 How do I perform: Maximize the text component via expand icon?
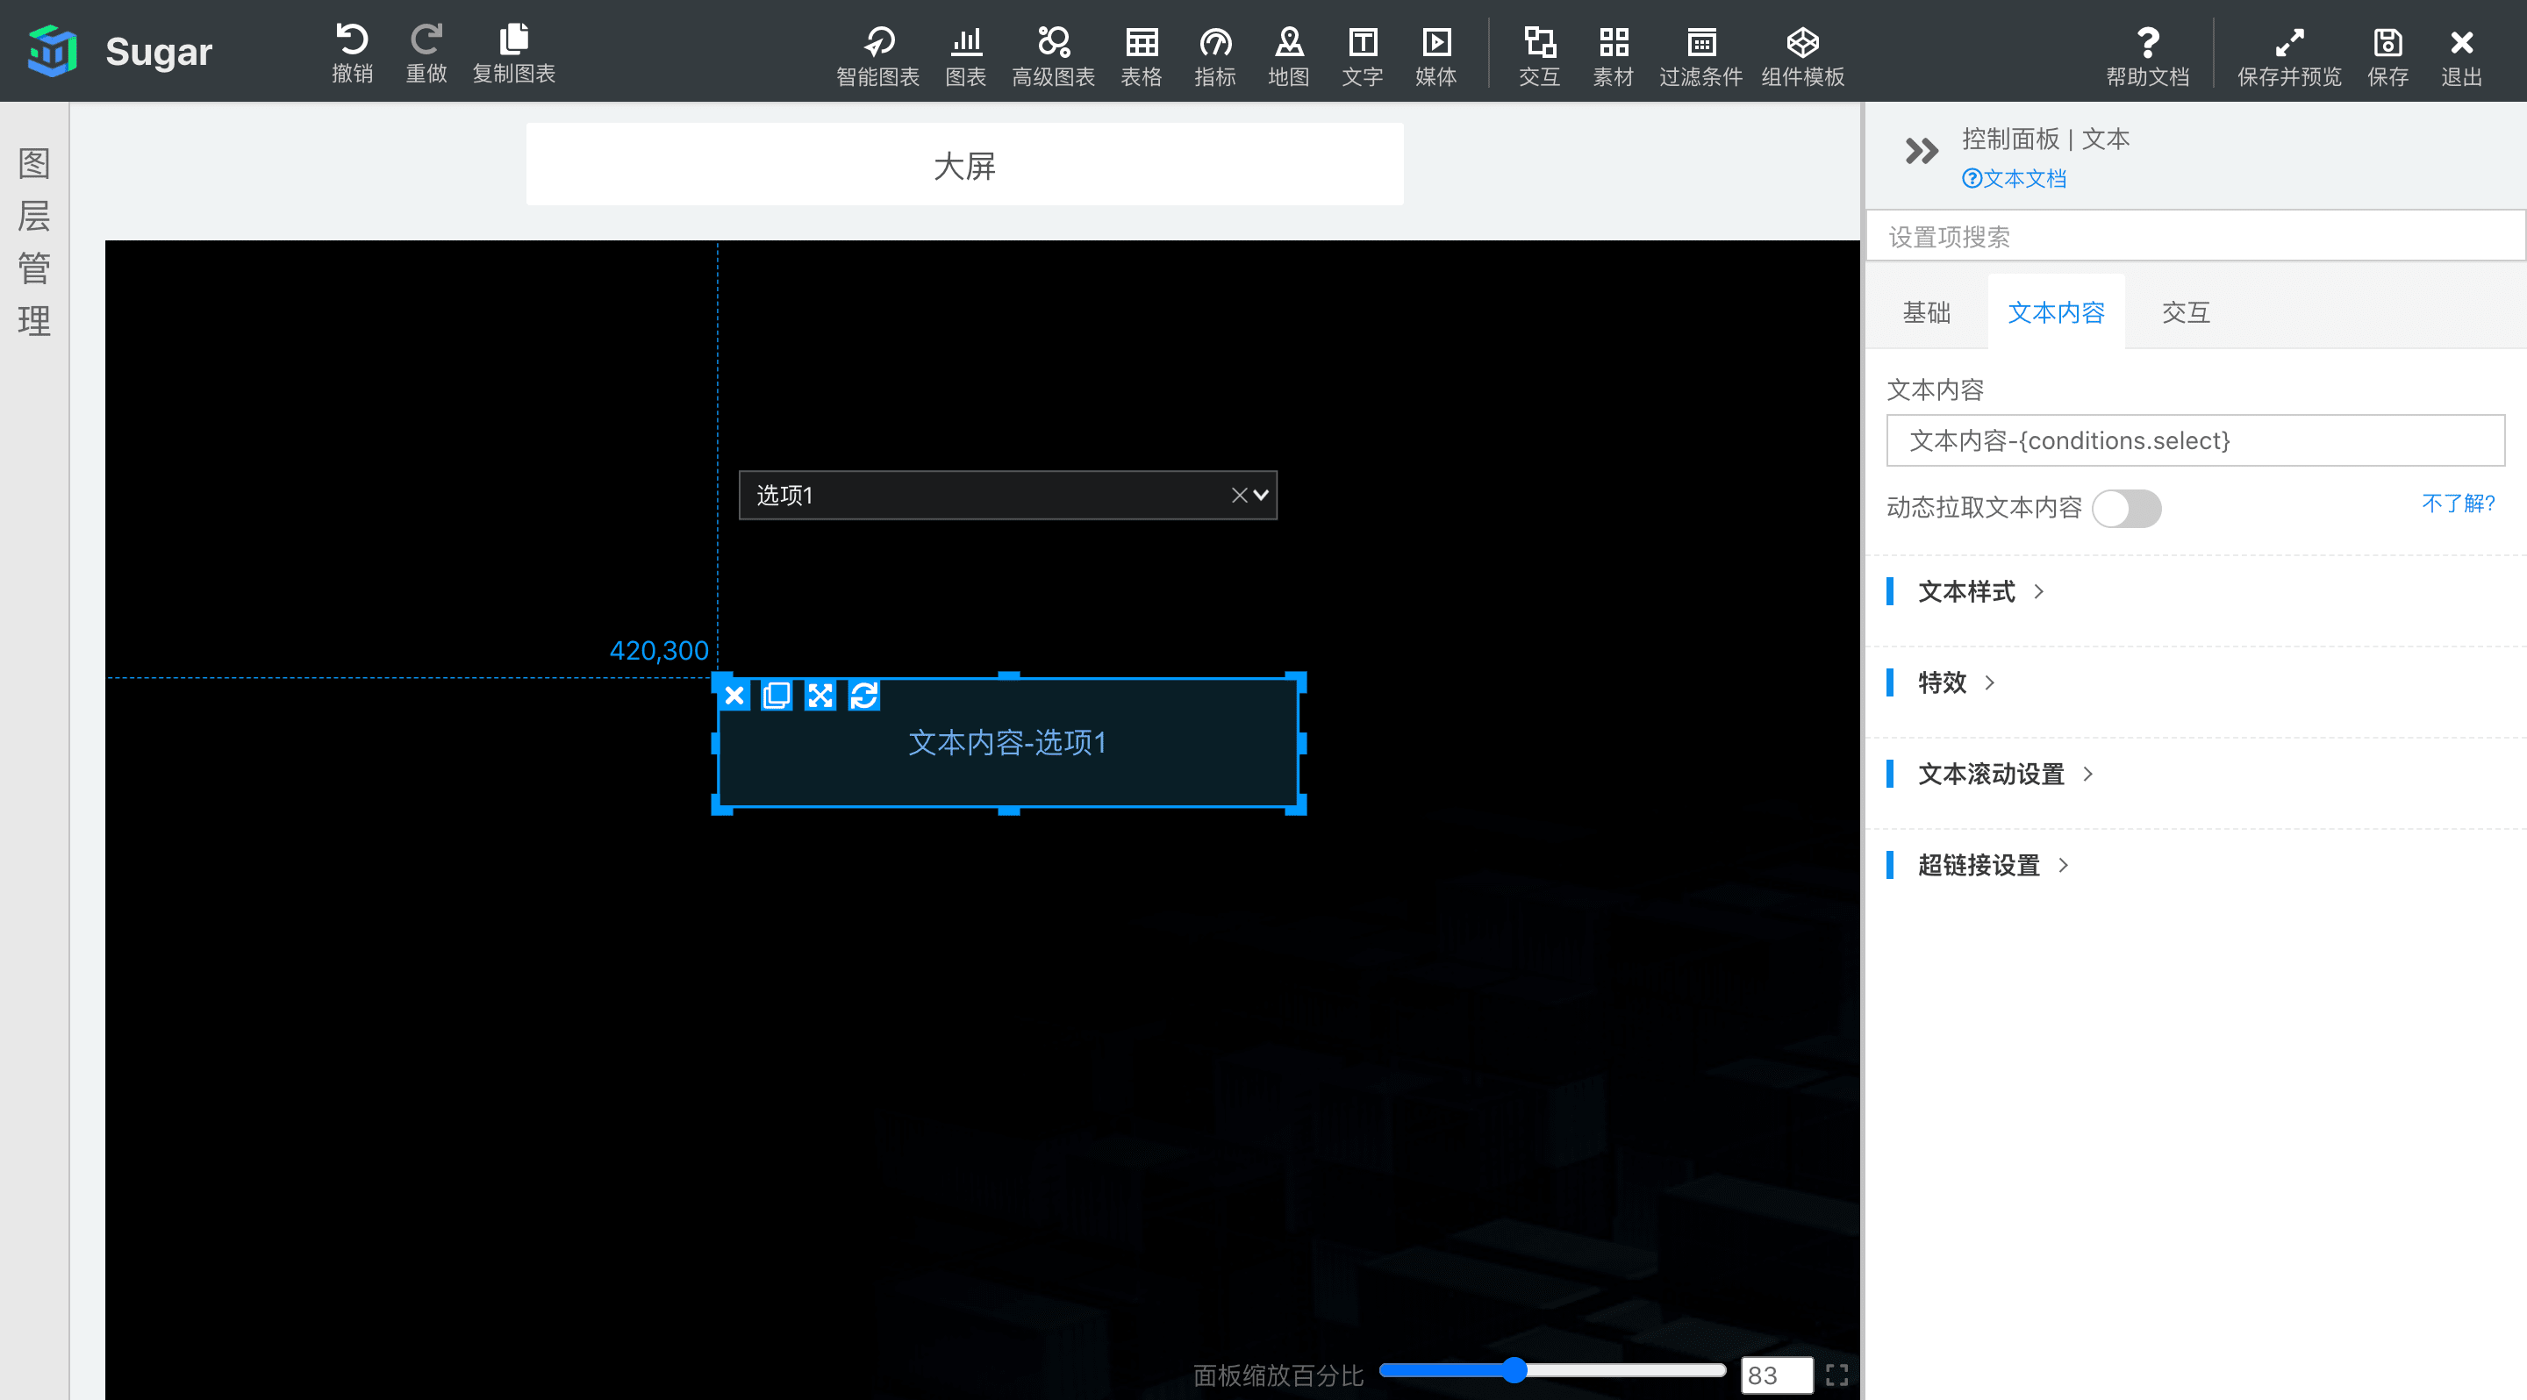click(x=820, y=695)
